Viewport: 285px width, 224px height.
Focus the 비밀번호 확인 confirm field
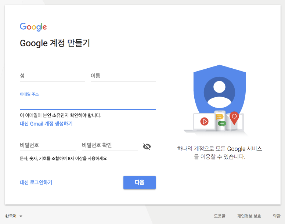click(110, 145)
